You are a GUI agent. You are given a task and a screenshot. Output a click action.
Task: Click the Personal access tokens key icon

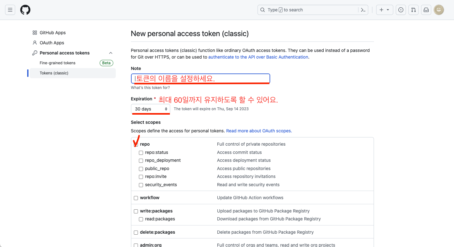tap(35, 53)
